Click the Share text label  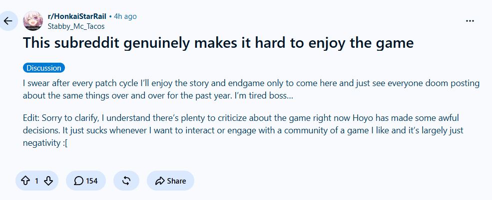click(x=176, y=181)
